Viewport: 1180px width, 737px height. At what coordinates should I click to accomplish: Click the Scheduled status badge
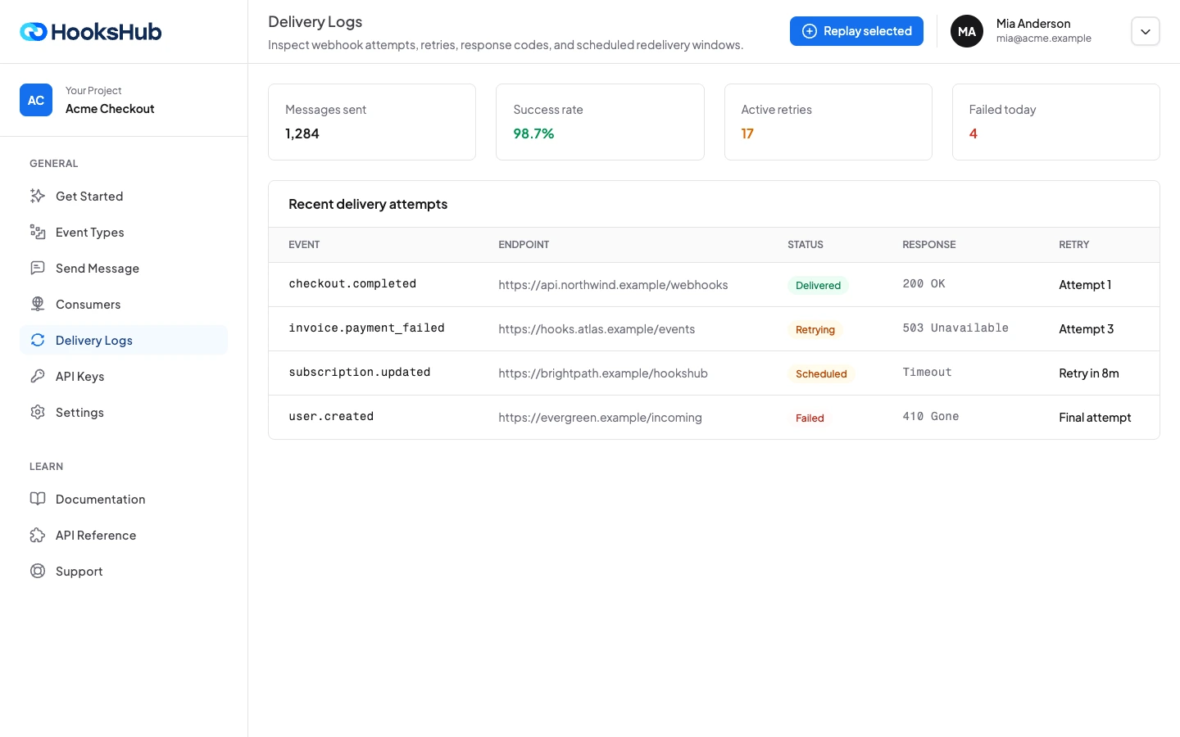tap(821, 374)
